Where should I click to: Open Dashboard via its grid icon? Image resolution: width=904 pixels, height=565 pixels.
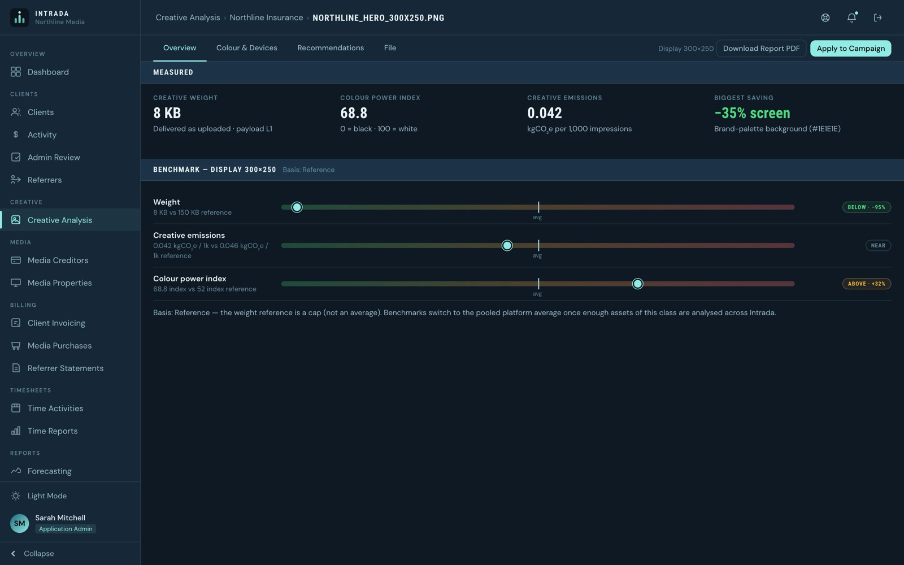coord(16,72)
